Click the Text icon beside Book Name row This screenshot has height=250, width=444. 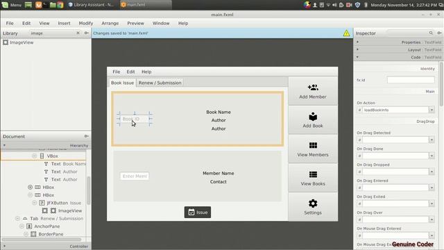point(46,164)
